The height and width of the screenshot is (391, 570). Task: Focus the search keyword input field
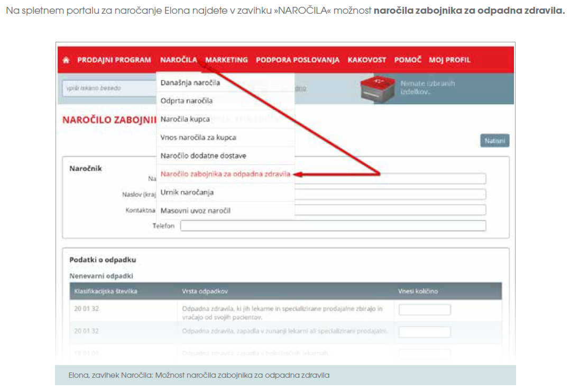pos(109,88)
